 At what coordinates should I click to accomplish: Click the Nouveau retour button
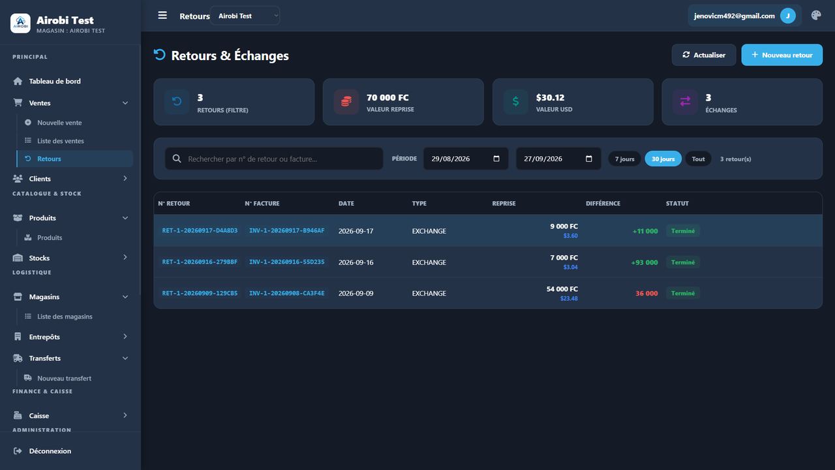[782, 55]
